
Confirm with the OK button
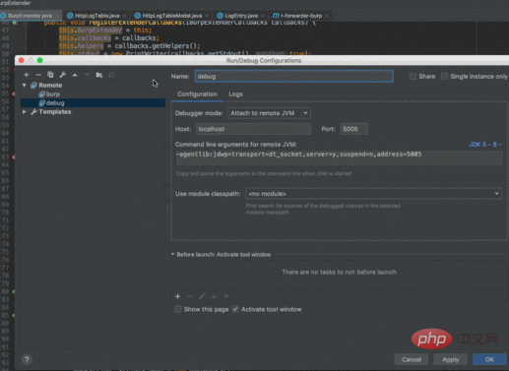(x=489, y=359)
